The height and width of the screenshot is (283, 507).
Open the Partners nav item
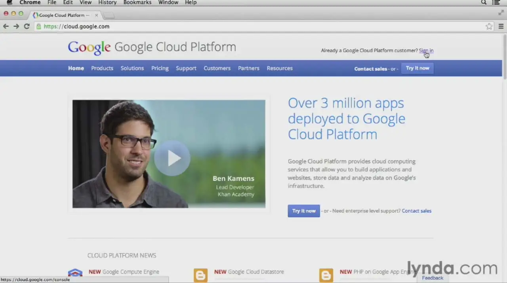pyautogui.click(x=249, y=68)
